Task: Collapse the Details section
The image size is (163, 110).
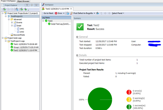Action: tap(77, 55)
